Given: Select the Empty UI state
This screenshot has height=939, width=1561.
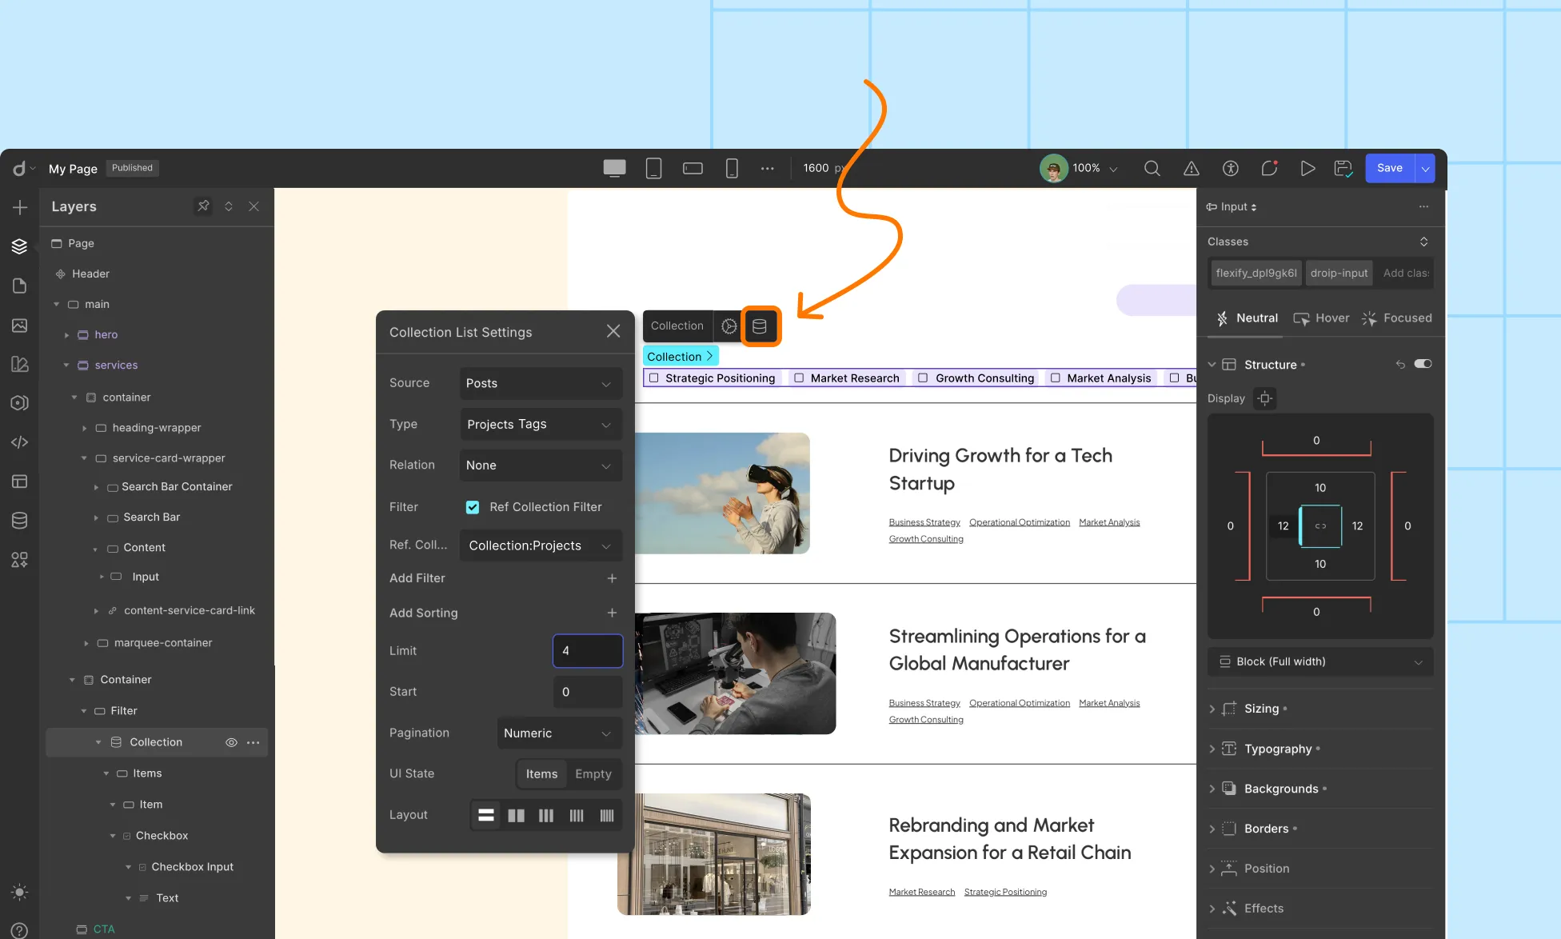Looking at the screenshot, I should coord(593,774).
